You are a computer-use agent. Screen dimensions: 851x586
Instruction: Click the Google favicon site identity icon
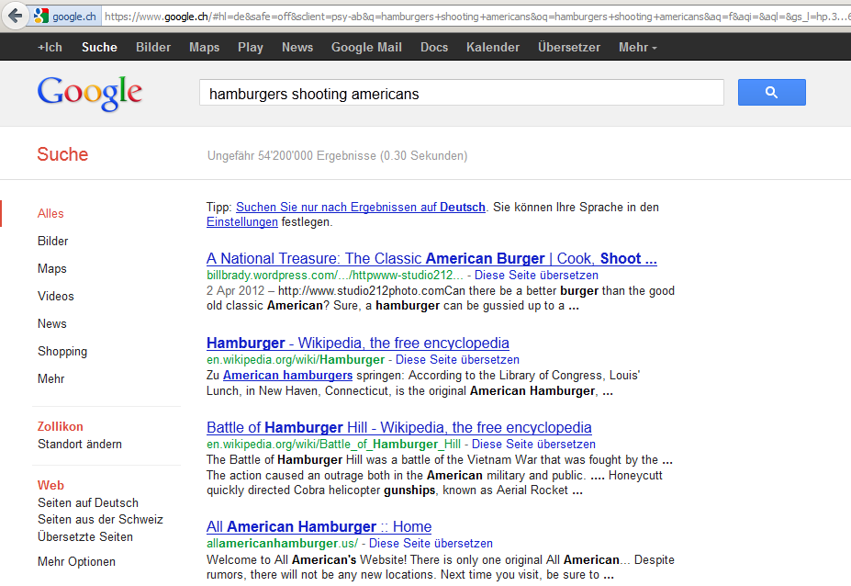coord(41,17)
